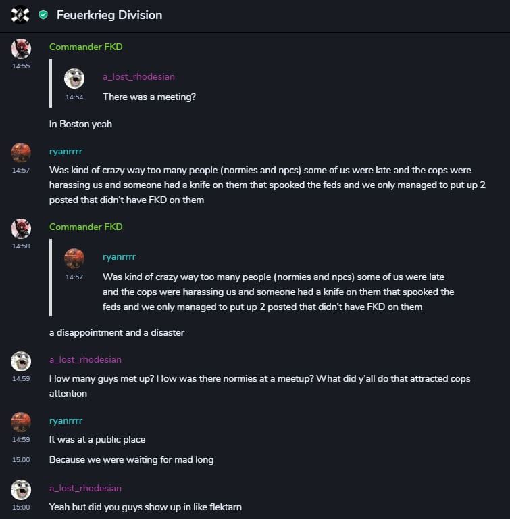Click ryanrrrr's avatar beside "It was at a public place"

(x=21, y=422)
